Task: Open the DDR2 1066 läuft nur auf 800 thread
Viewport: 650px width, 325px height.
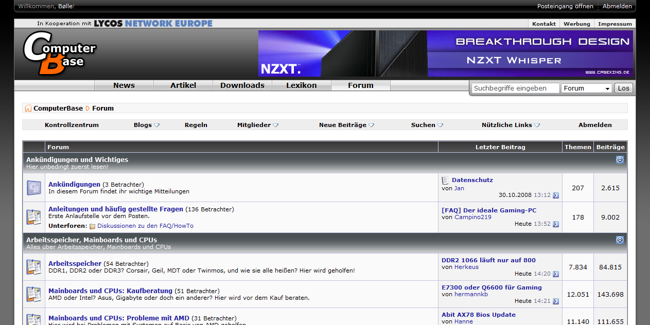Action: point(488,260)
